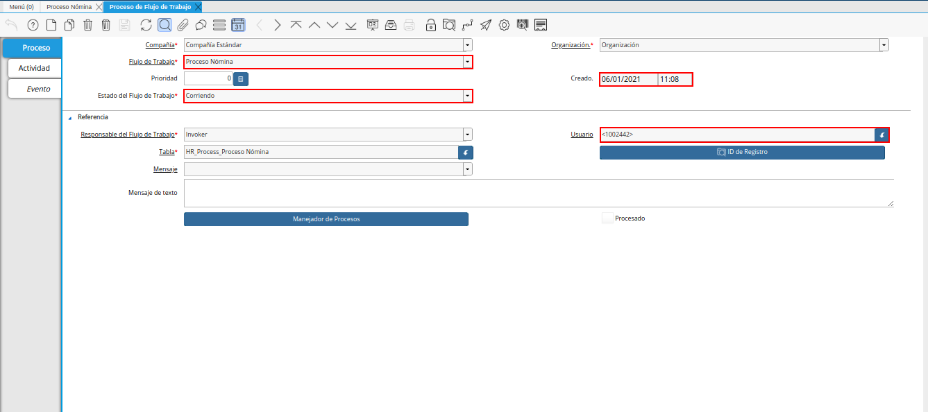Collapse the Referencia section
Image resolution: width=928 pixels, height=412 pixels.
70,118
